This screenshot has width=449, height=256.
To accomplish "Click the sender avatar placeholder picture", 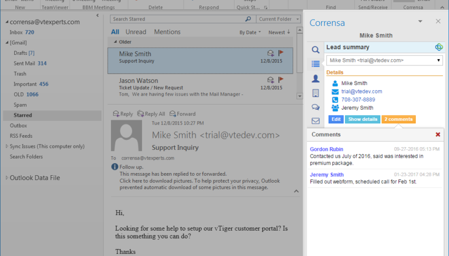I will pos(126,136).
